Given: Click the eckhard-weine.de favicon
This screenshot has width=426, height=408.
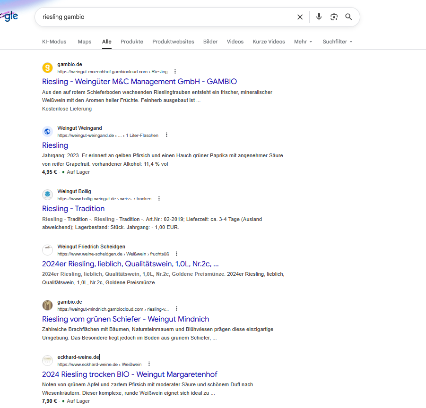Looking at the screenshot, I should point(48,360).
